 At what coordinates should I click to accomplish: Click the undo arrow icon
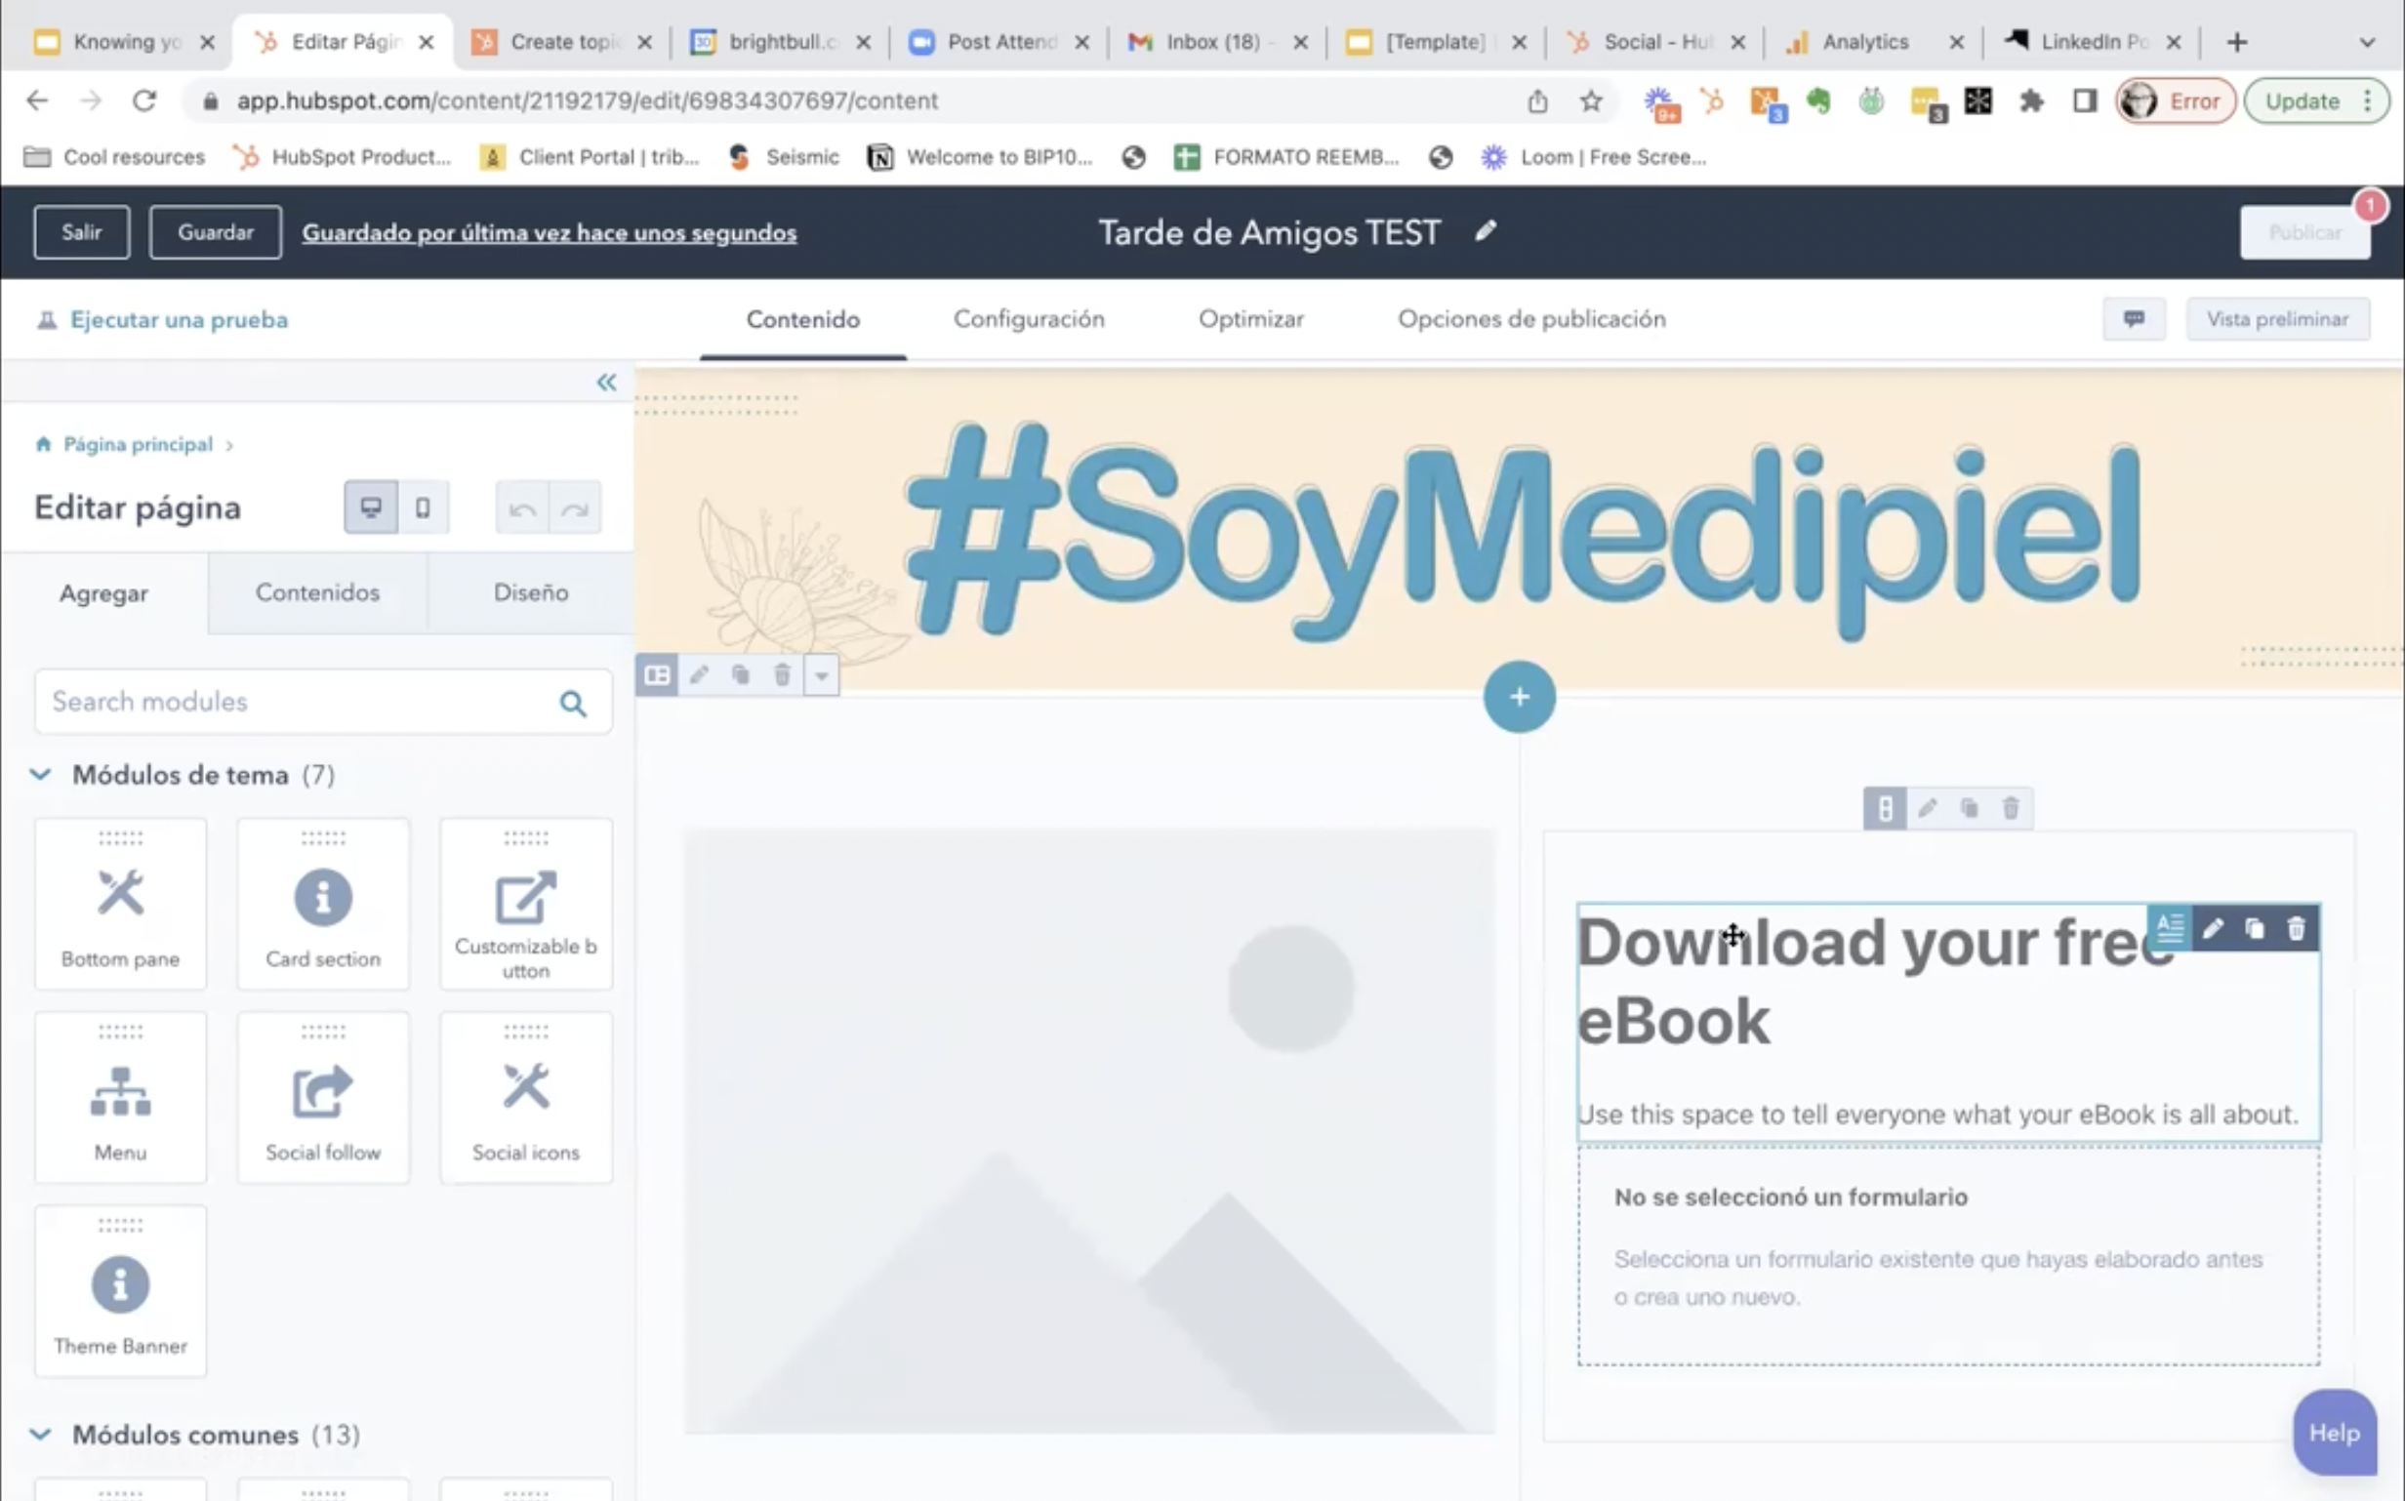[522, 508]
